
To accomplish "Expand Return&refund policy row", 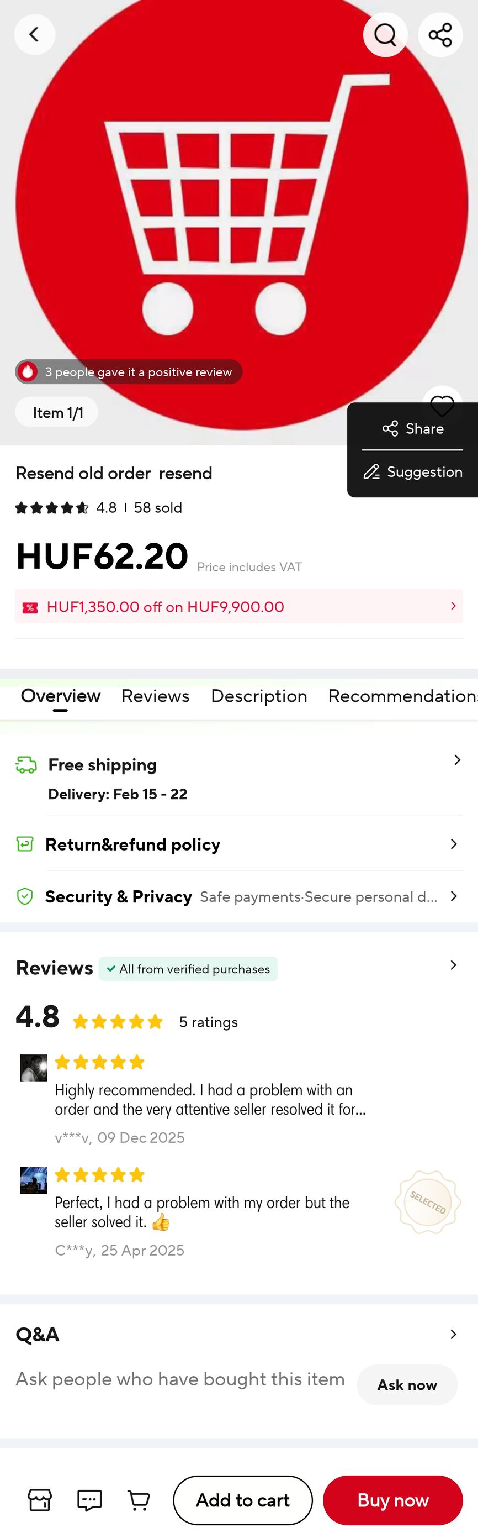I will [x=238, y=844].
